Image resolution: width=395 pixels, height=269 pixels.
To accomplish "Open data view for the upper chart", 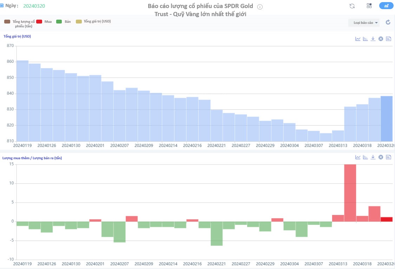I will [x=388, y=39].
